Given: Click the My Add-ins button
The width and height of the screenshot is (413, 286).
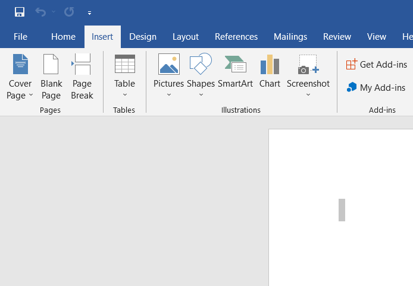Looking at the screenshot, I should point(376,88).
